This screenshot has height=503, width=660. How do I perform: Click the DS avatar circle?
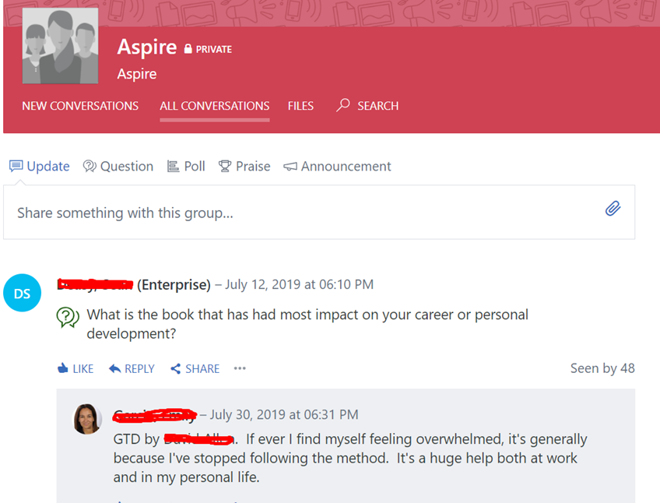pyautogui.click(x=22, y=293)
